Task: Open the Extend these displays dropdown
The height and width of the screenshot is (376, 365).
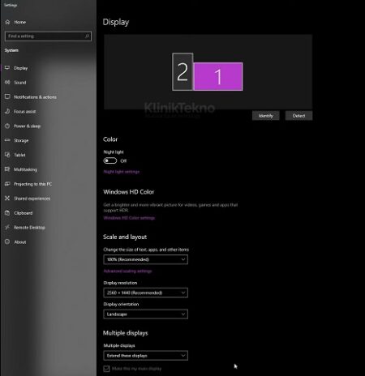Action: click(x=145, y=356)
